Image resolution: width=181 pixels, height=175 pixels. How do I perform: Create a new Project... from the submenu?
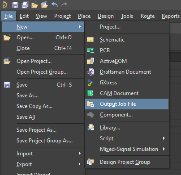tap(127, 27)
